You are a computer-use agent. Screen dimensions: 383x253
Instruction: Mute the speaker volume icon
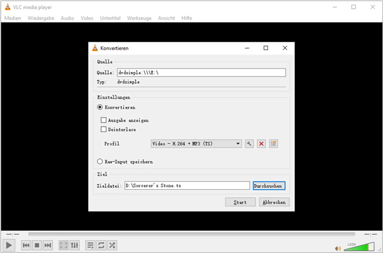pos(338,249)
